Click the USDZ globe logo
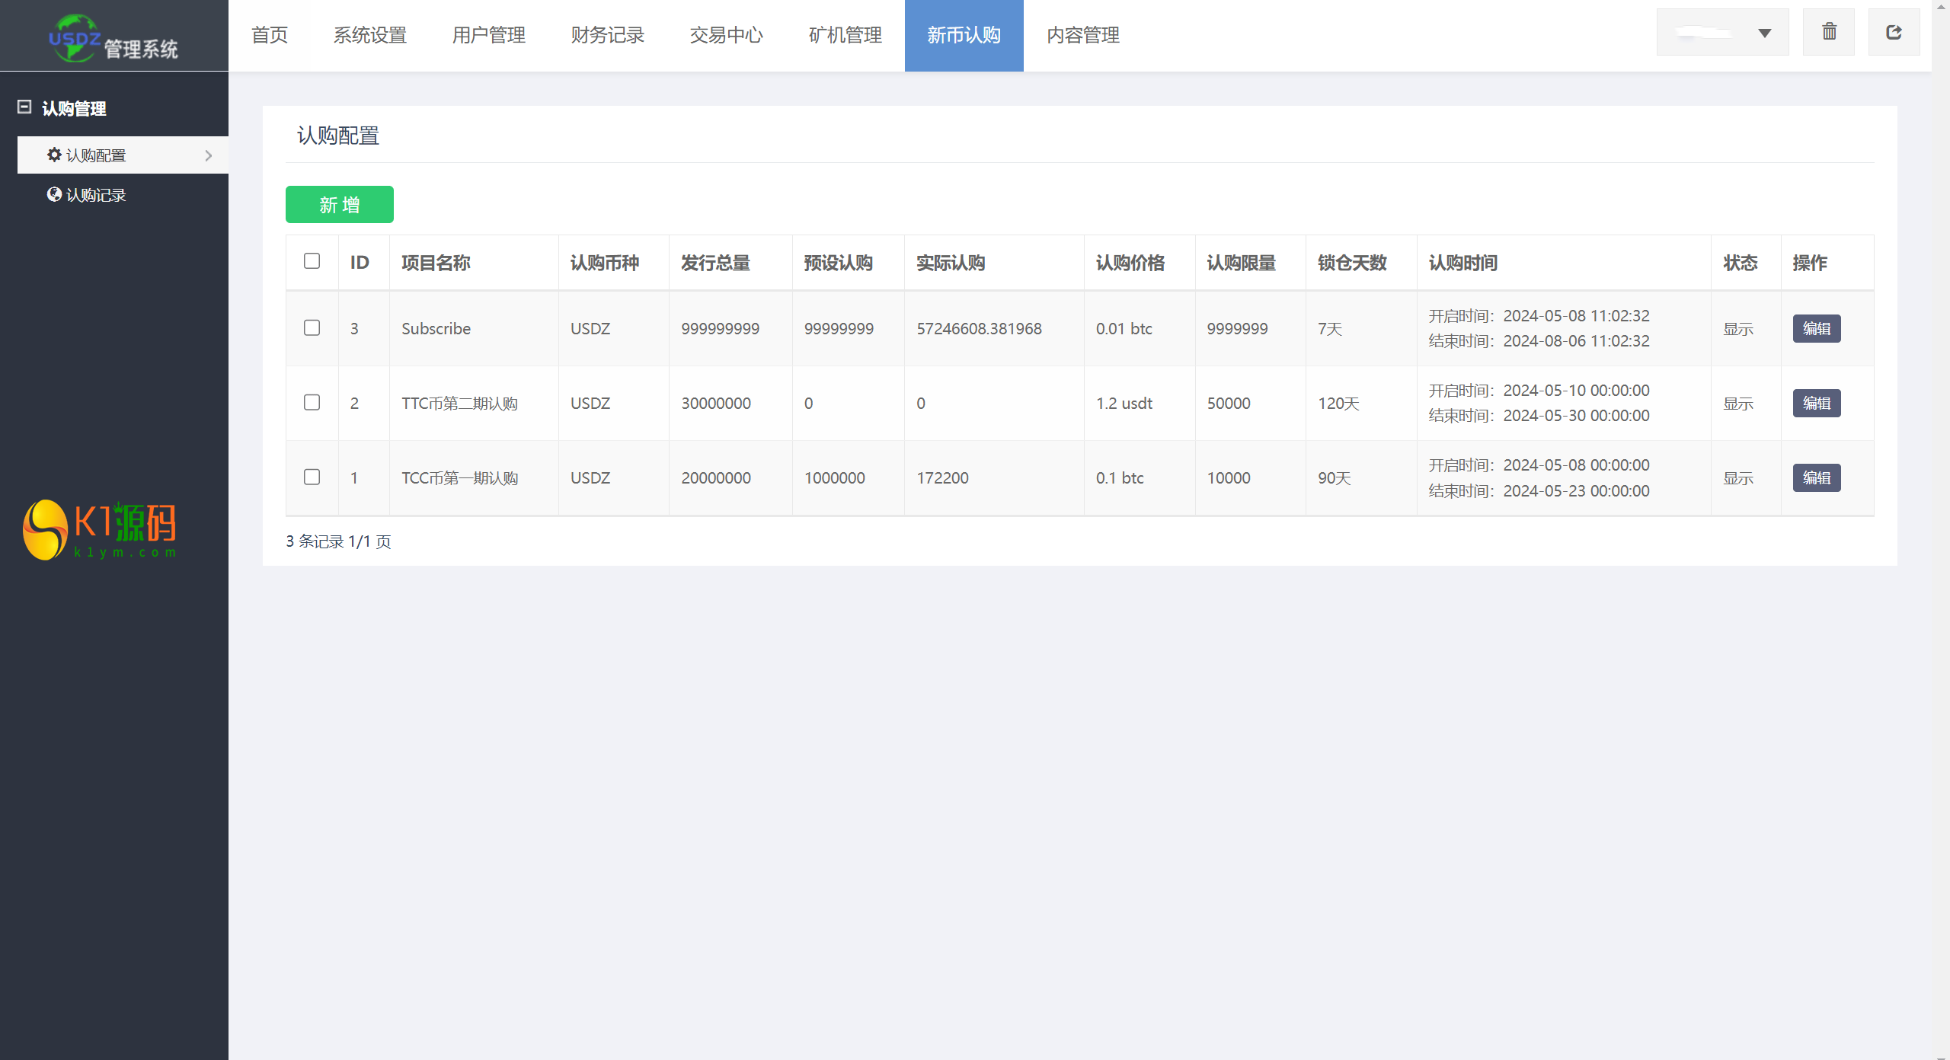This screenshot has height=1060, width=1950. [x=74, y=38]
